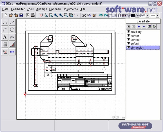The width and height of the screenshot is (163, 132).
Task: Maximize the QCad window
Action: [x=155, y=3]
